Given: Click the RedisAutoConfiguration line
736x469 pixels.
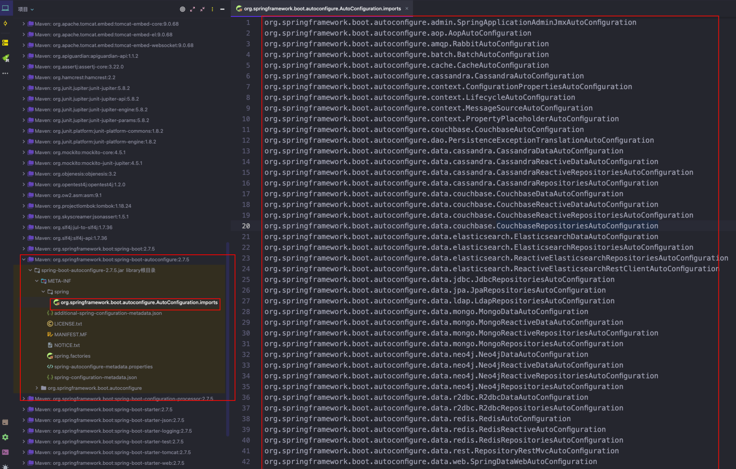Looking at the screenshot, I should point(418,419).
